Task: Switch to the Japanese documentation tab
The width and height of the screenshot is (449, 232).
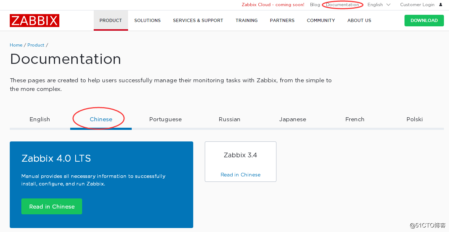Action: point(293,119)
